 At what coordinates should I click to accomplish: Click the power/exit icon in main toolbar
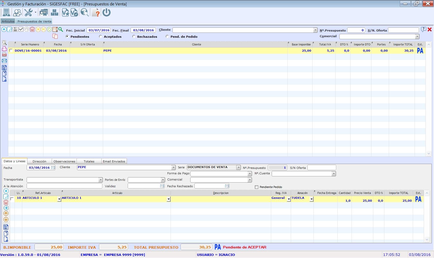[x=106, y=12]
